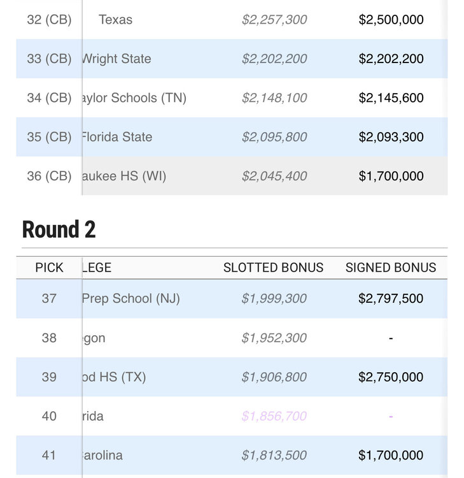
Task: Click the partially hidden Schools (TN) cell
Action: (x=134, y=98)
